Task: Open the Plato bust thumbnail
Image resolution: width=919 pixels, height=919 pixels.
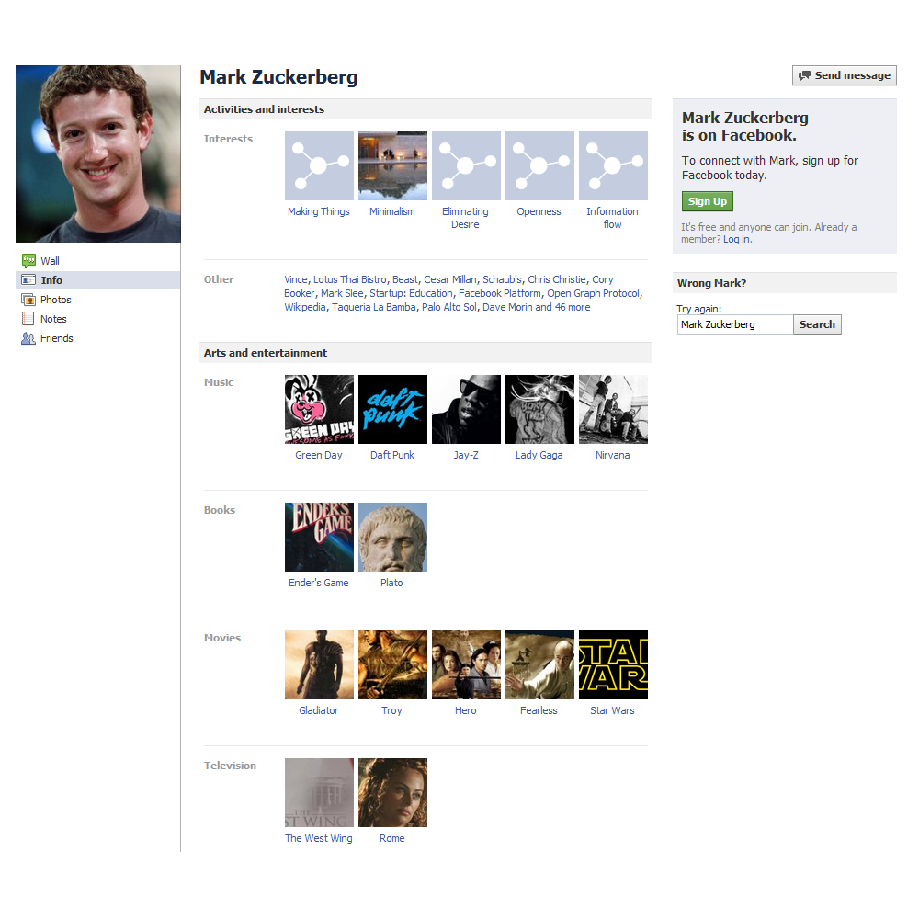Action: [392, 538]
